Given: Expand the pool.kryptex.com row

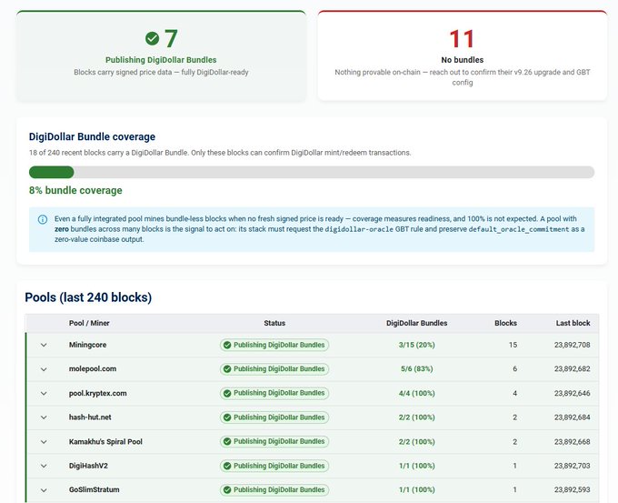Looking at the screenshot, I should [44, 393].
